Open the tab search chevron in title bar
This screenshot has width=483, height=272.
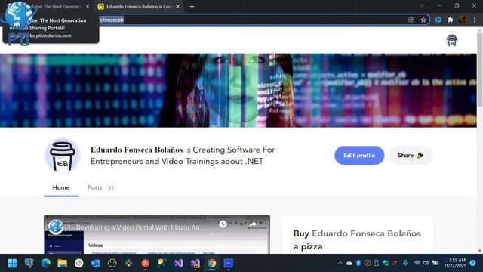pyautogui.click(x=423, y=5)
